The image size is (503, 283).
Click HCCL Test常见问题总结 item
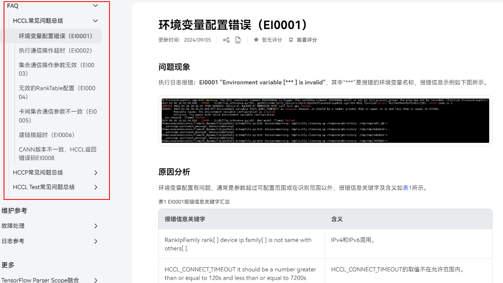tap(44, 187)
